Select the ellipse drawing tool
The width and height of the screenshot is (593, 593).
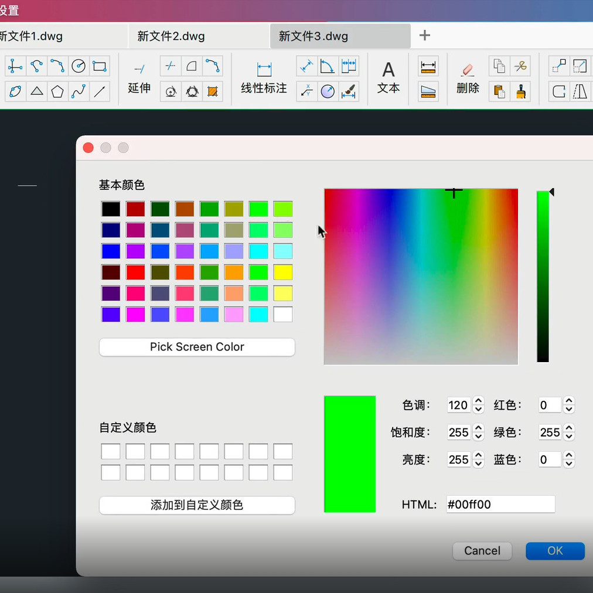point(15,91)
